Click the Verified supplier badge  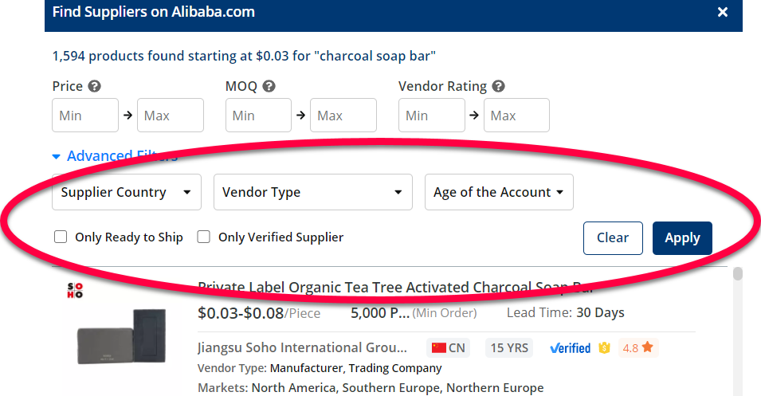[x=570, y=348]
